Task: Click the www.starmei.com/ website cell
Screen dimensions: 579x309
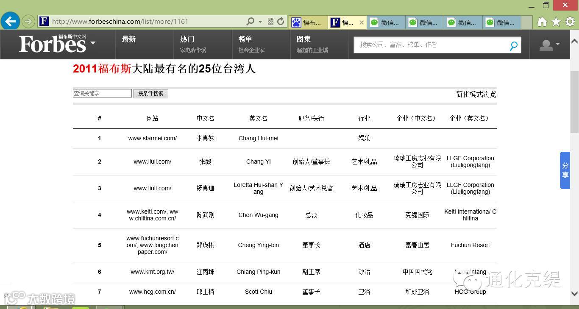Action: [153, 138]
